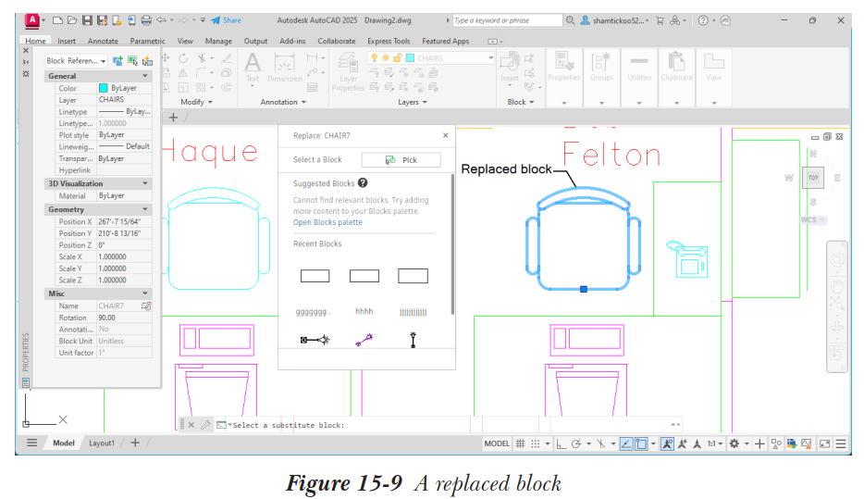Switch to the Layout1 tab
864x499 pixels.
(102, 443)
